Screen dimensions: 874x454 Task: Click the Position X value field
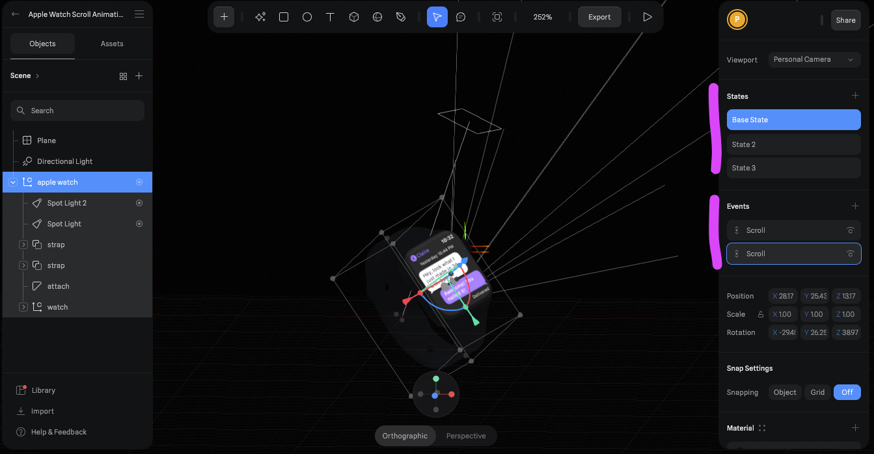783,296
